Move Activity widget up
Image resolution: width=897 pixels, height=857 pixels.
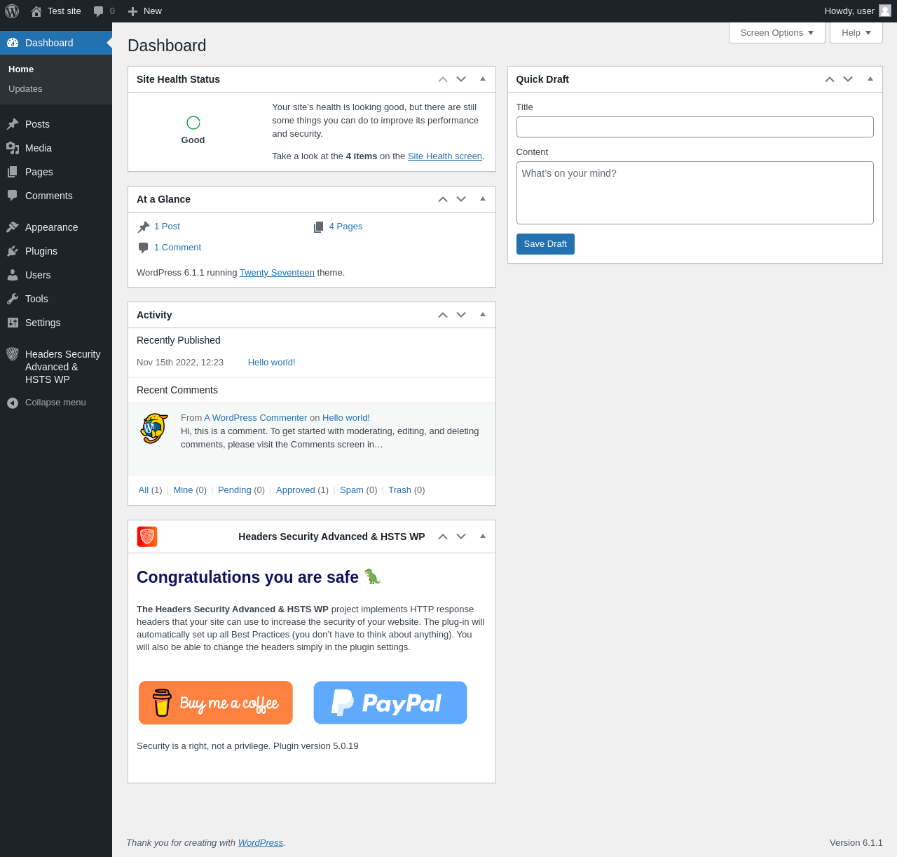click(443, 315)
